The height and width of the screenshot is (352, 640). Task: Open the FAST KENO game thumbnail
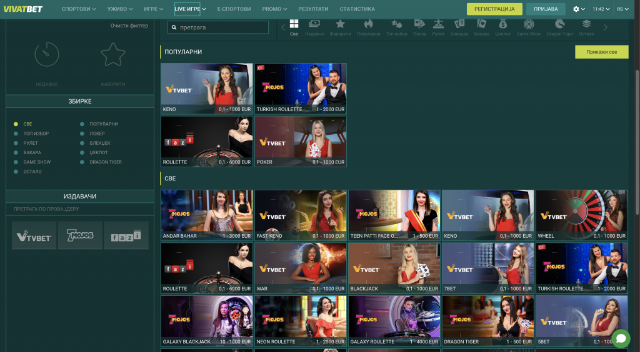click(x=301, y=215)
